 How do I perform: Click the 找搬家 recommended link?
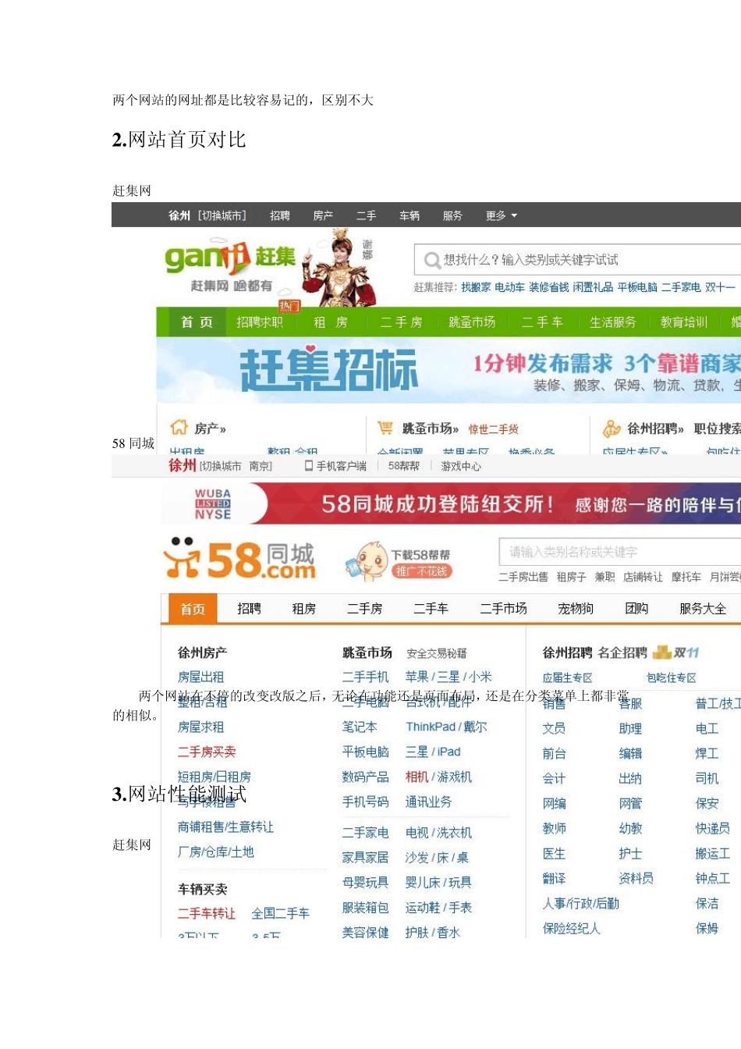[476, 287]
